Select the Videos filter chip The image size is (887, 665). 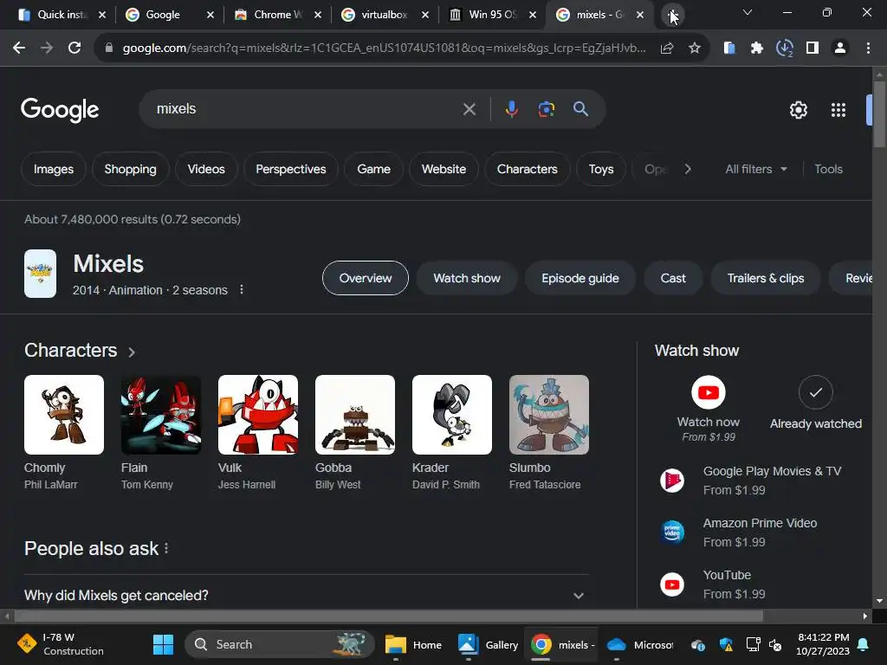(206, 169)
